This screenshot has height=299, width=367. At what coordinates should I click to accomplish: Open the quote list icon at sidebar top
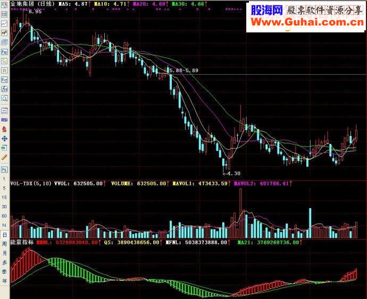click(x=4, y=5)
